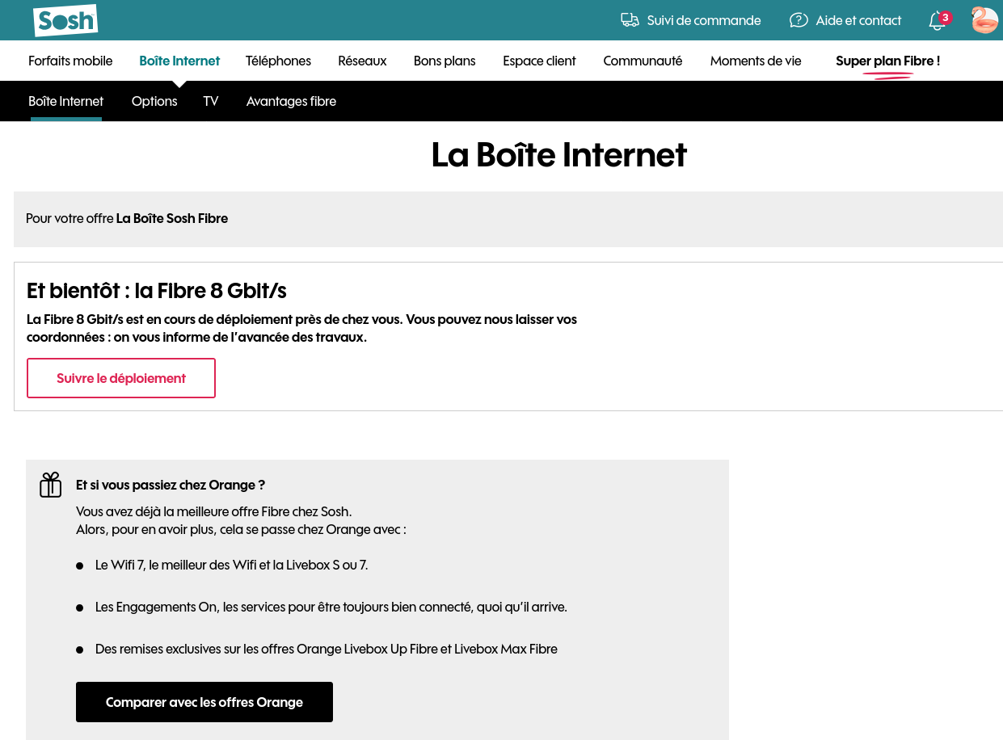Open Aide et contact link
Image resolution: width=1003 pixels, height=740 pixels.
(x=858, y=20)
